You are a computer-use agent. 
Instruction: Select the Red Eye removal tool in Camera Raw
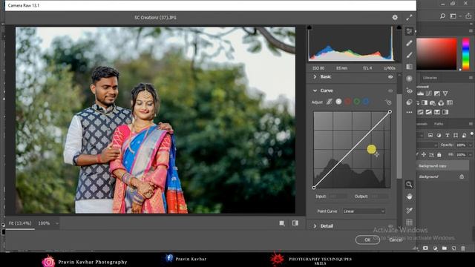[409, 90]
